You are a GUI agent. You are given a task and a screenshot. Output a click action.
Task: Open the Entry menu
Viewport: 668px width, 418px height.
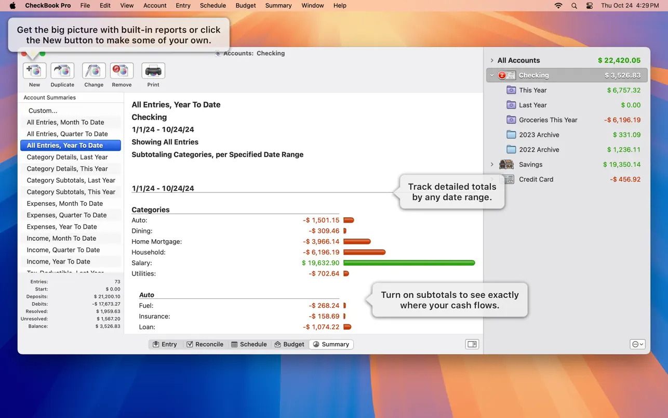[x=183, y=6]
